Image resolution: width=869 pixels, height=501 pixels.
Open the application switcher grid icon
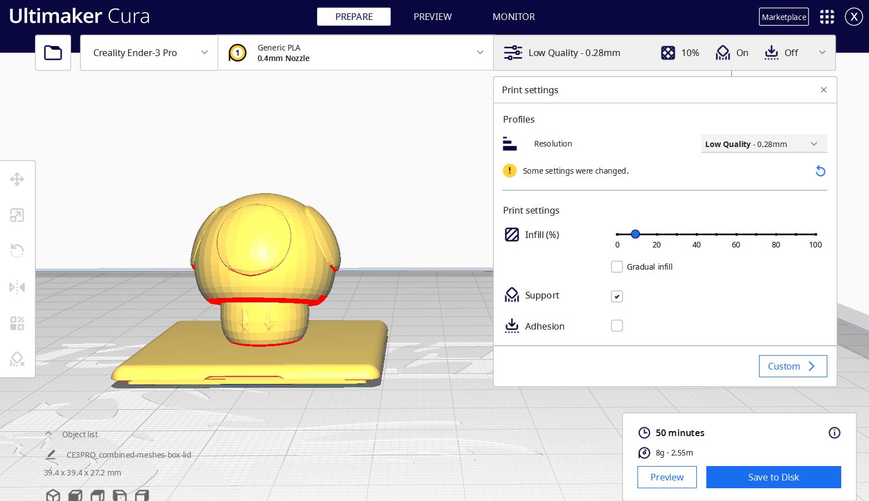coord(827,17)
